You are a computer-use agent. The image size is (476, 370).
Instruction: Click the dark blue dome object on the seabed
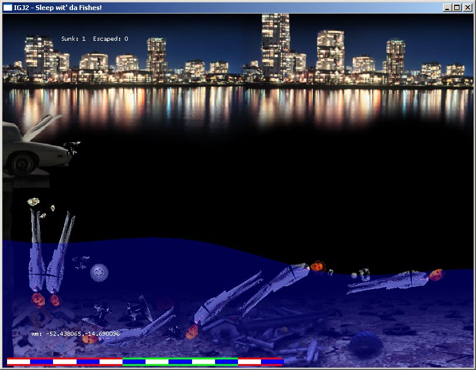[x=365, y=343]
